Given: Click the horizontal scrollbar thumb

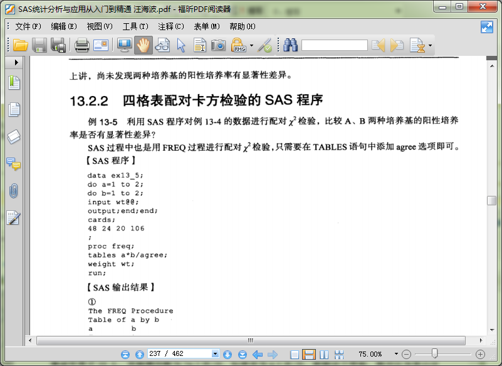Looking at the screenshot, I should (x=251, y=340).
